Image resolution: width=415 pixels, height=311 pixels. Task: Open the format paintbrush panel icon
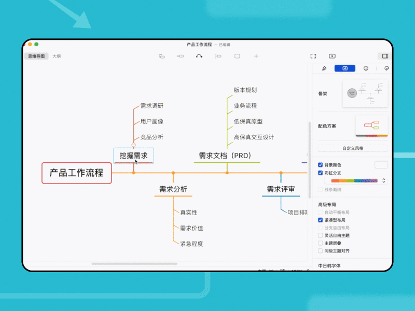pos(324,68)
